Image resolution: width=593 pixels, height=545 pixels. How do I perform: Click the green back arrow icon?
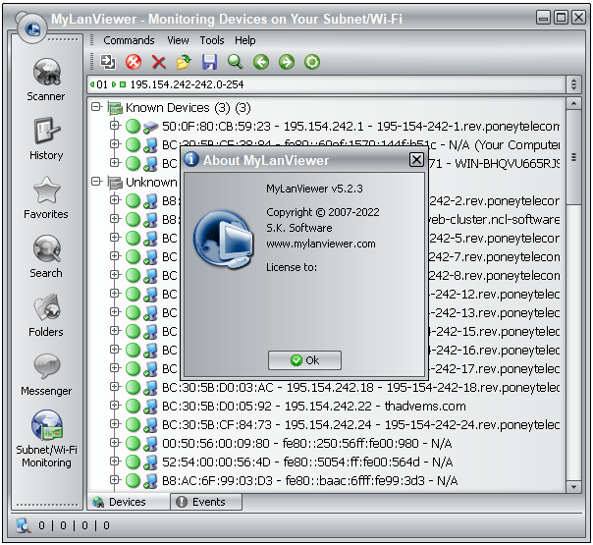261,62
